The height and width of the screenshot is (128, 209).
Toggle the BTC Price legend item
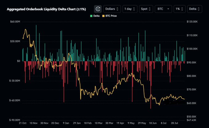pos(110,16)
